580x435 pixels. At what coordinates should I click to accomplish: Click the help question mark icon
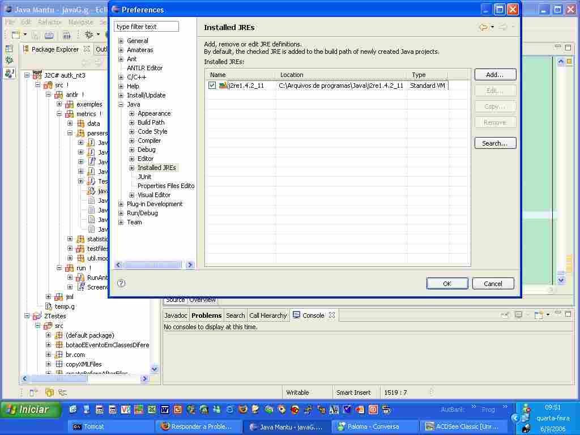tap(121, 283)
